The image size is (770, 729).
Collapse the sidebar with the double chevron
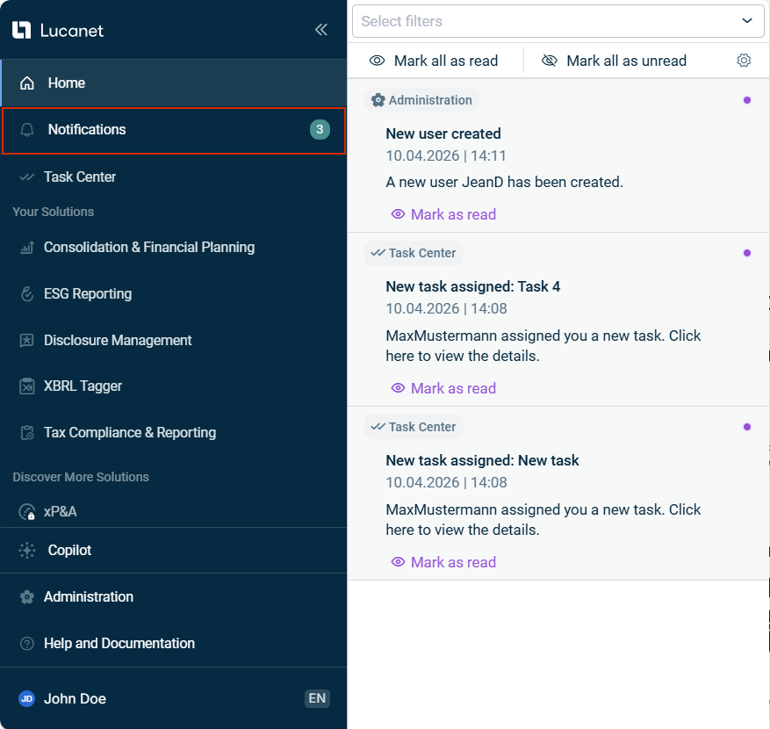pyautogui.click(x=321, y=30)
